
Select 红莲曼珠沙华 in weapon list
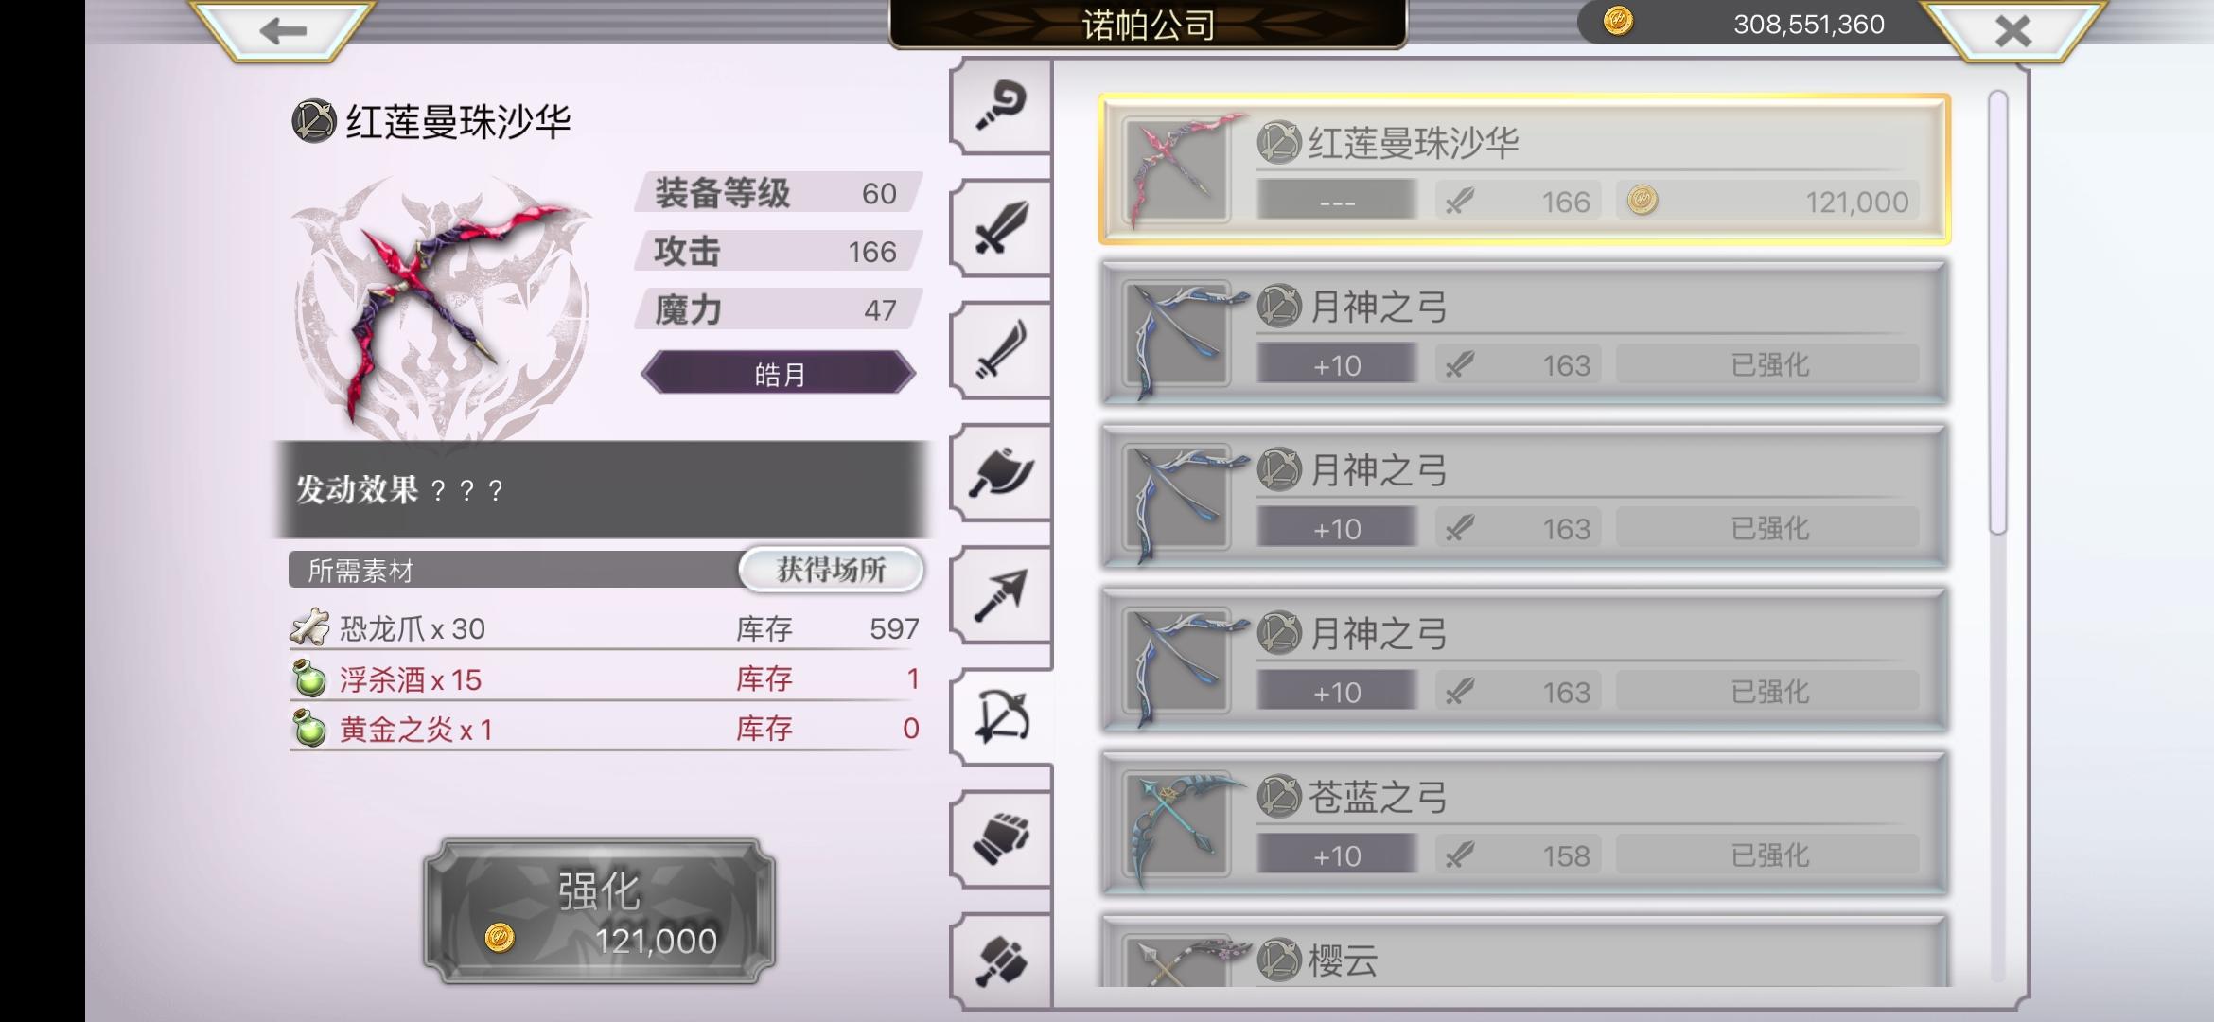1523,169
